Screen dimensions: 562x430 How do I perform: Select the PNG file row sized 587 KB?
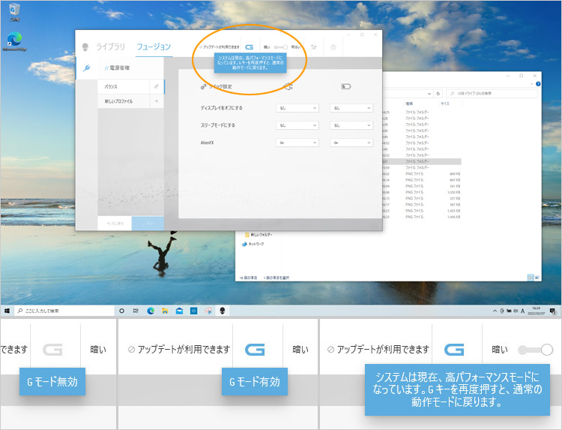pos(421,205)
